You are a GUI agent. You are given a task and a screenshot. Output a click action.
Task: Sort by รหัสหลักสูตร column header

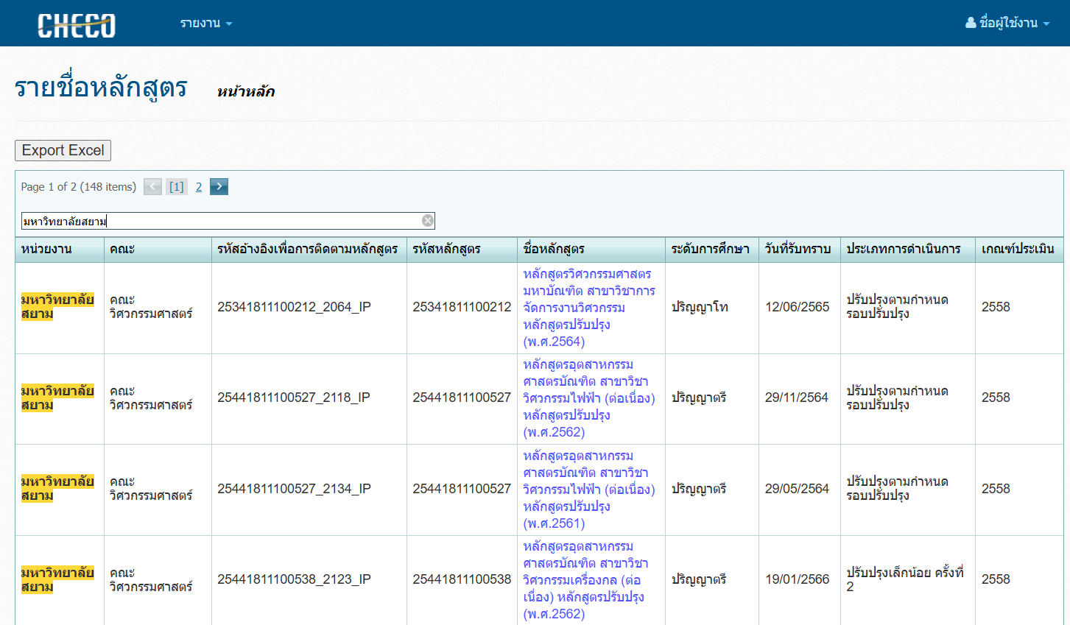462,250
